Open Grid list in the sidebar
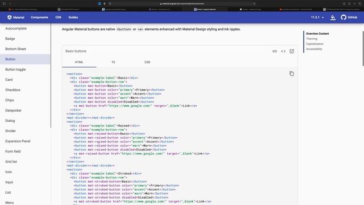Image resolution: width=364 pixels, height=205 pixels. 25,161
